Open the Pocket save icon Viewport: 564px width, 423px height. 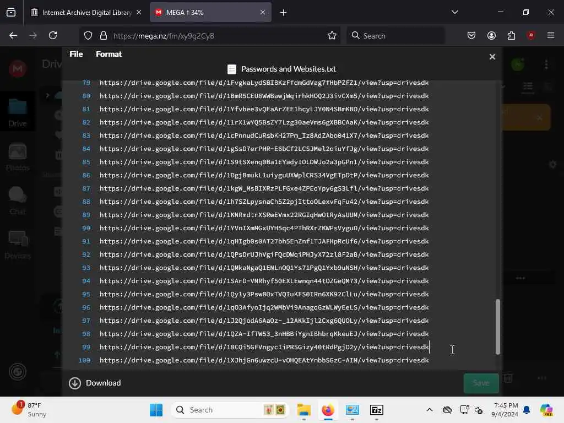pos(471,35)
